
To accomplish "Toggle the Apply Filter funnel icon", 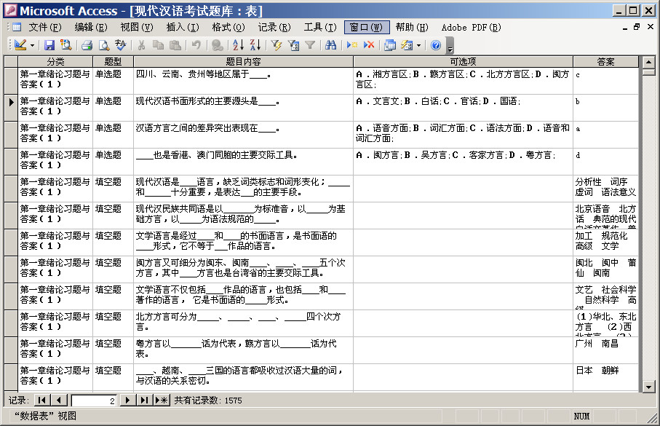I will tap(310, 44).
